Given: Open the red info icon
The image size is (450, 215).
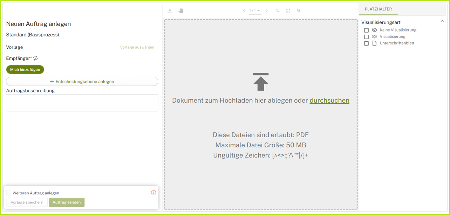Looking at the screenshot, I should click(x=154, y=193).
